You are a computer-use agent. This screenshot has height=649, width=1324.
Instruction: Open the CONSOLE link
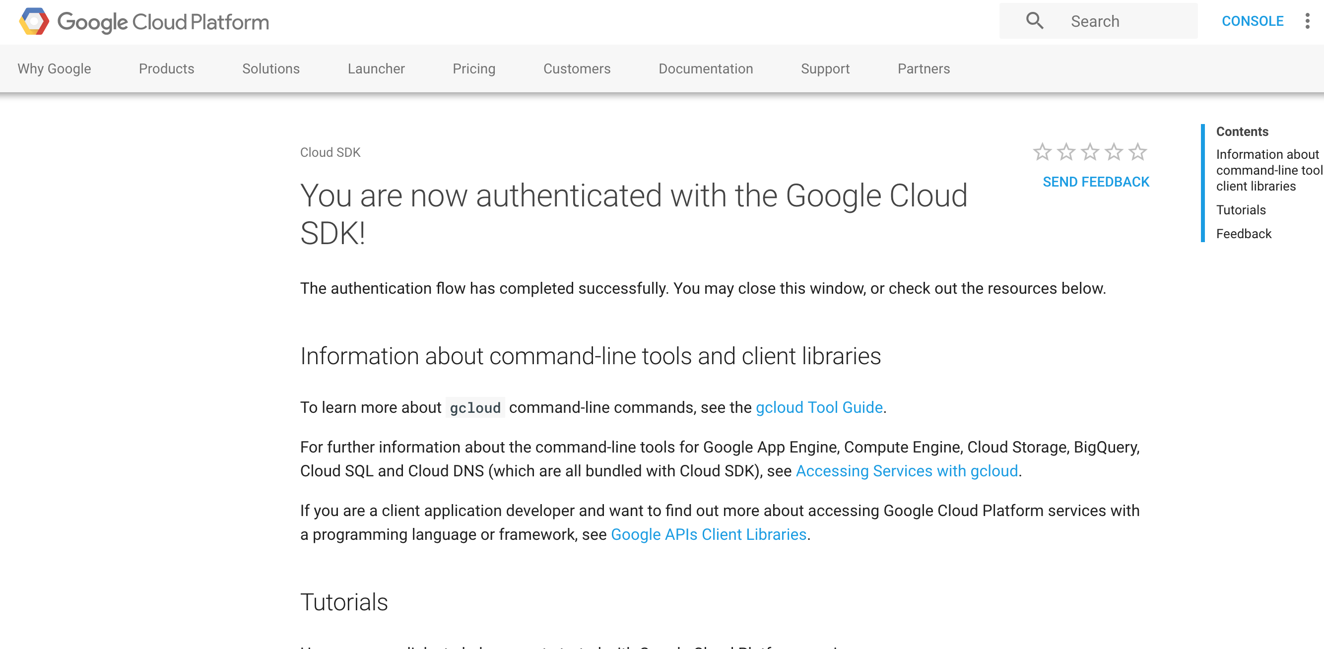[1252, 21]
